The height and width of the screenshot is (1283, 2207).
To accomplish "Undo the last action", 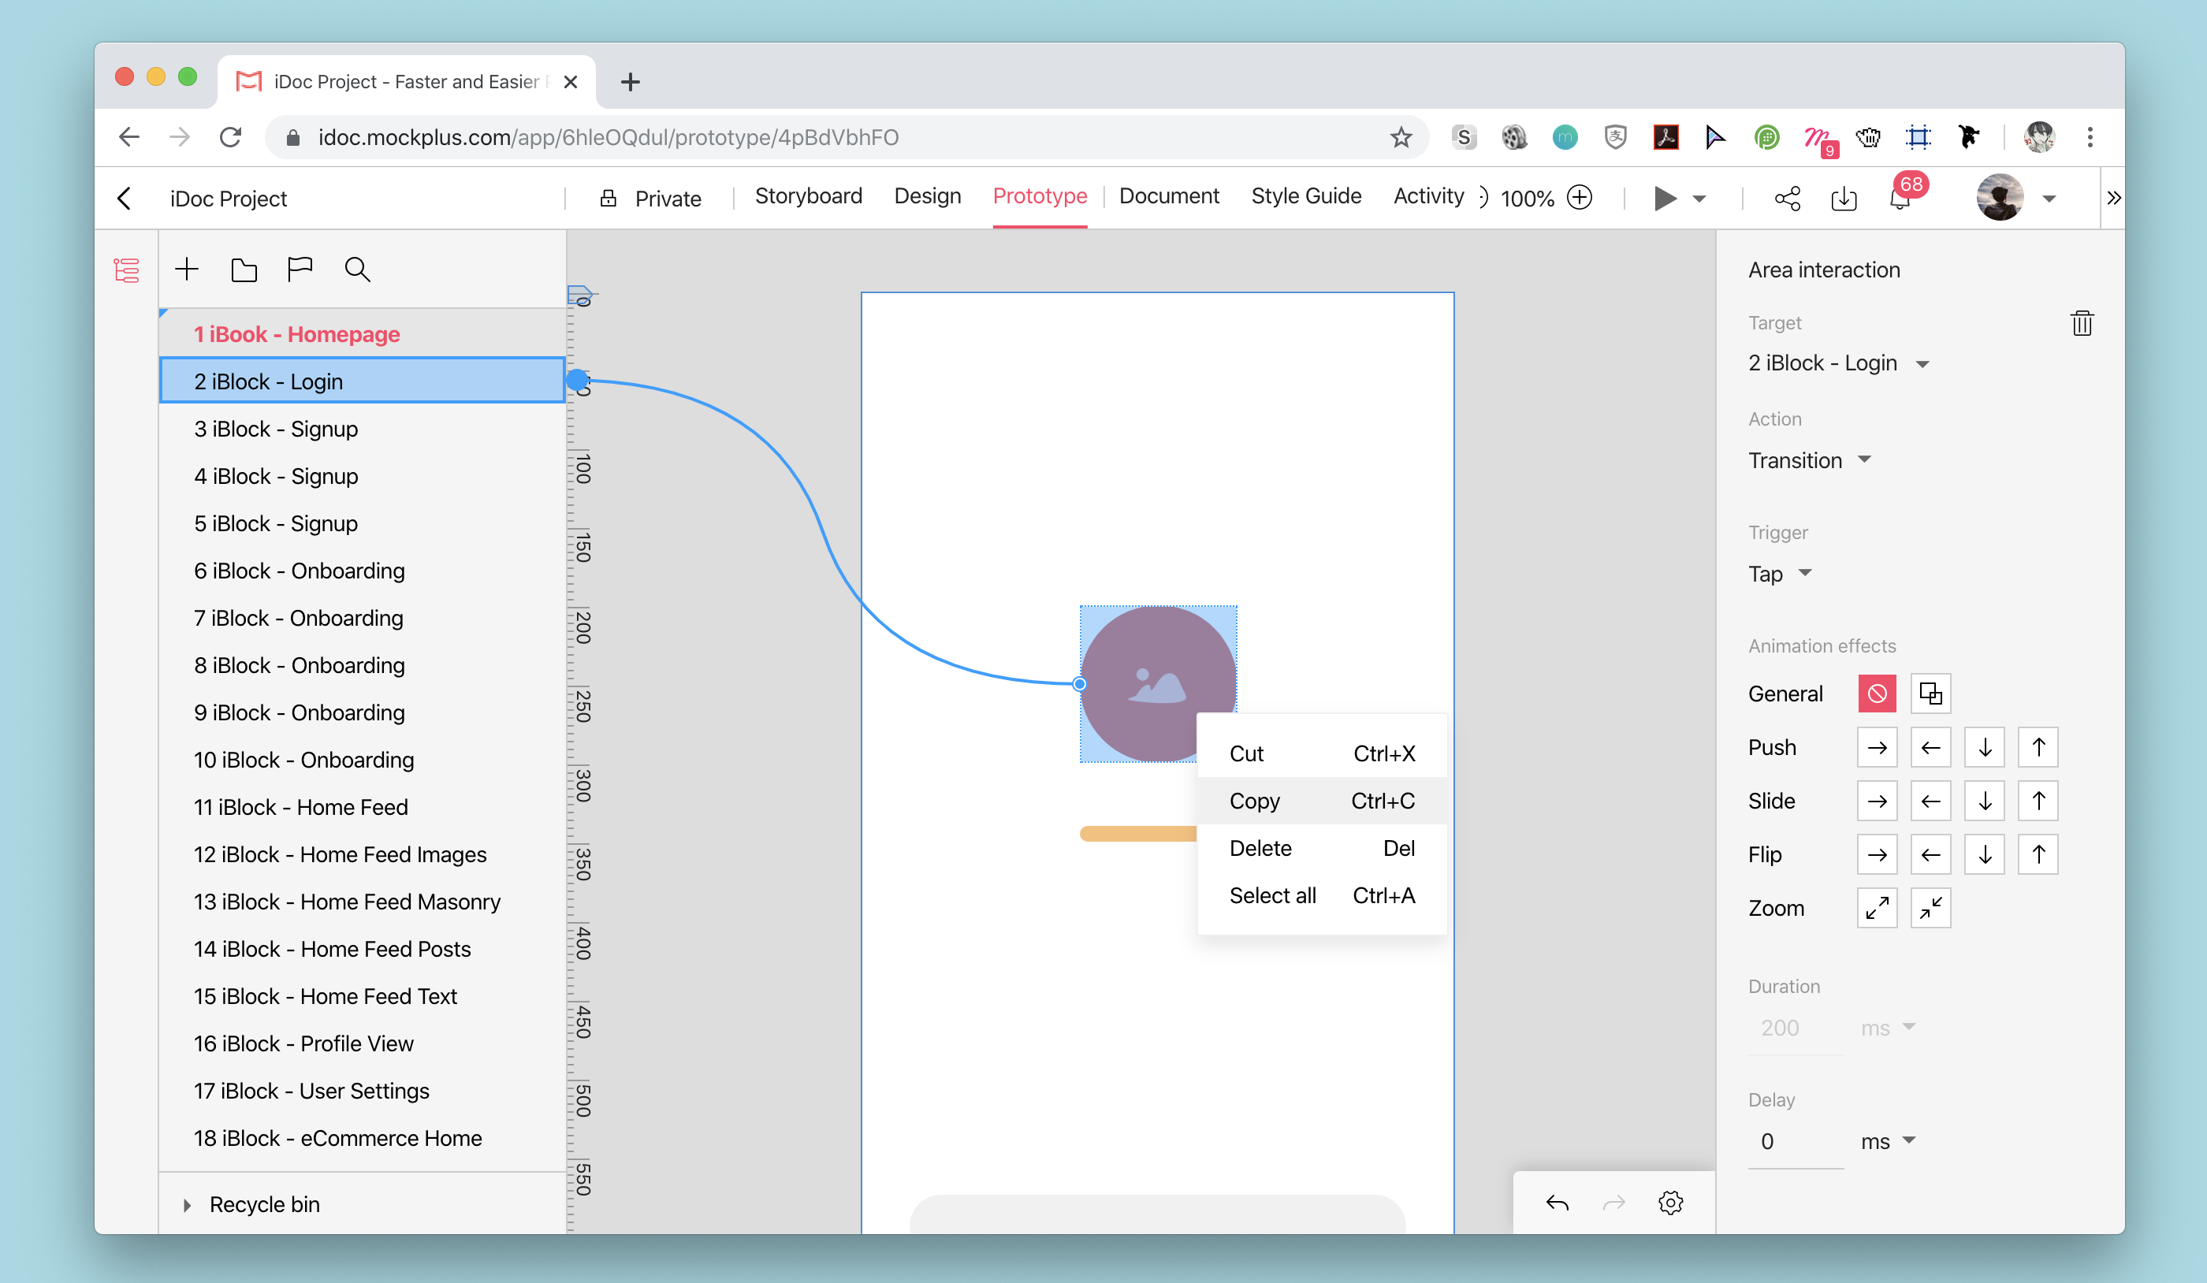I will [x=1558, y=1203].
